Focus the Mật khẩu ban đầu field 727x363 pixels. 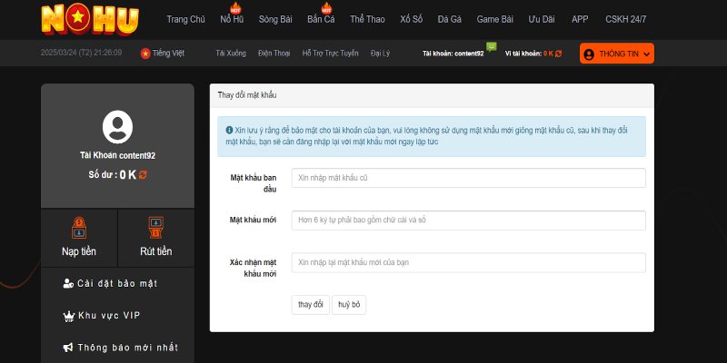click(468, 178)
